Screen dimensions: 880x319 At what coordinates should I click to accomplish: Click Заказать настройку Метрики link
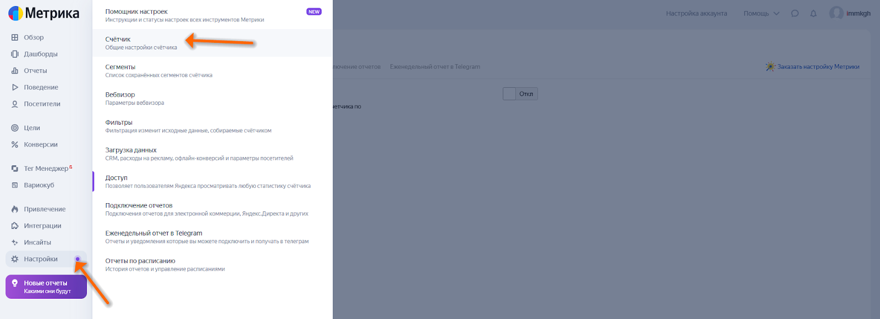(818, 66)
